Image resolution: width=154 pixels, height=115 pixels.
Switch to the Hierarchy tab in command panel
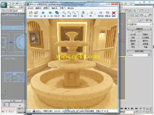137,15
